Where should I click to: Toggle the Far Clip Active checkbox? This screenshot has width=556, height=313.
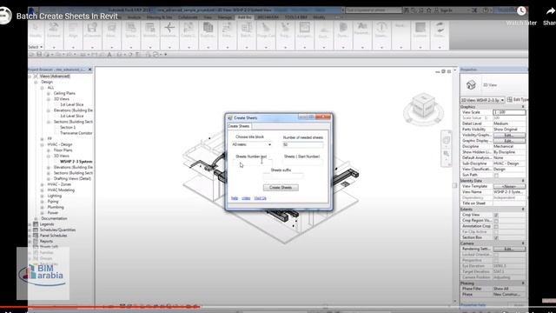tap(496, 232)
